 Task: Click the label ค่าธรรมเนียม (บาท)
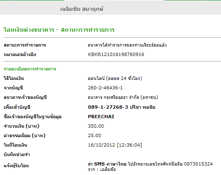pos(25,135)
